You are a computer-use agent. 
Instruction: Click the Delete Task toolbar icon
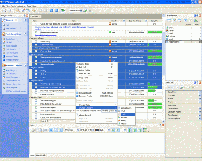pyautogui.click(x=28, y=11)
